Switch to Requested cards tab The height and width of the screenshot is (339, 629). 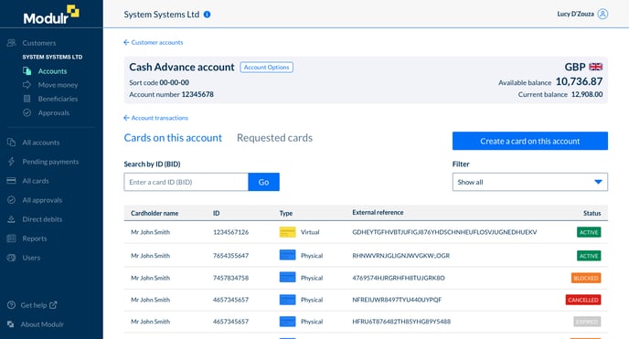click(x=274, y=138)
